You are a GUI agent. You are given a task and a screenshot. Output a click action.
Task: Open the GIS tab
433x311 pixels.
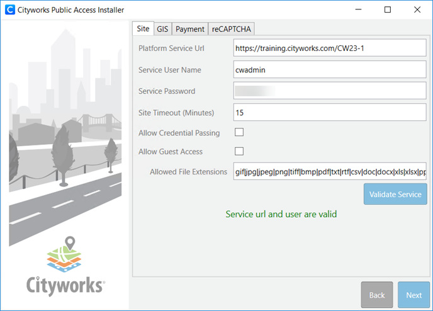coord(162,29)
